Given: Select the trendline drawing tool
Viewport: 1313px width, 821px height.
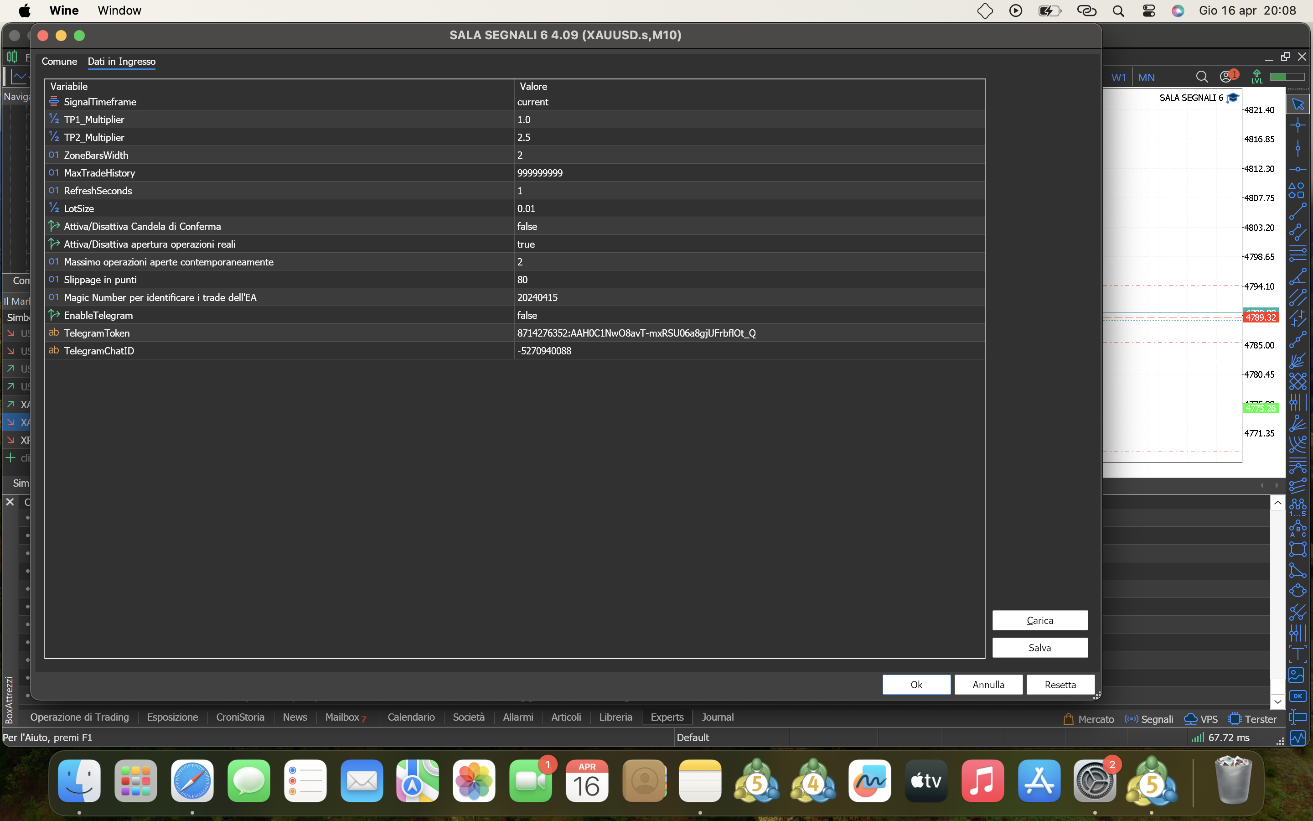Looking at the screenshot, I should point(1297,211).
